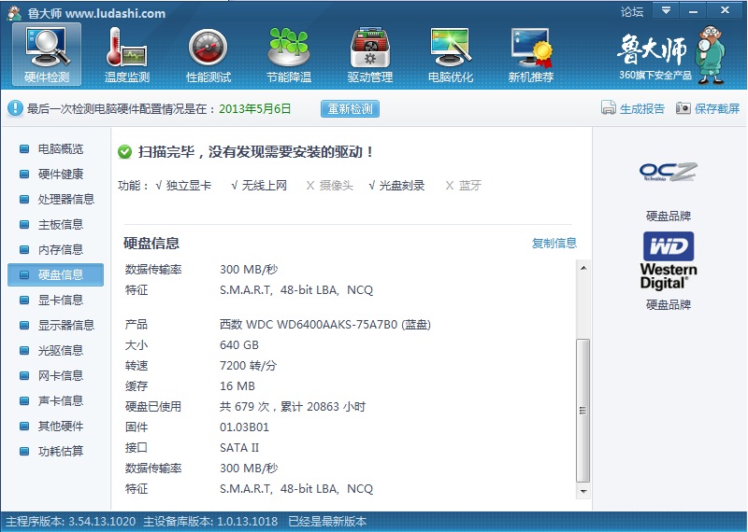Click the scrollbar up arrow
The width and height of the screenshot is (748, 532).
(x=583, y=268)
